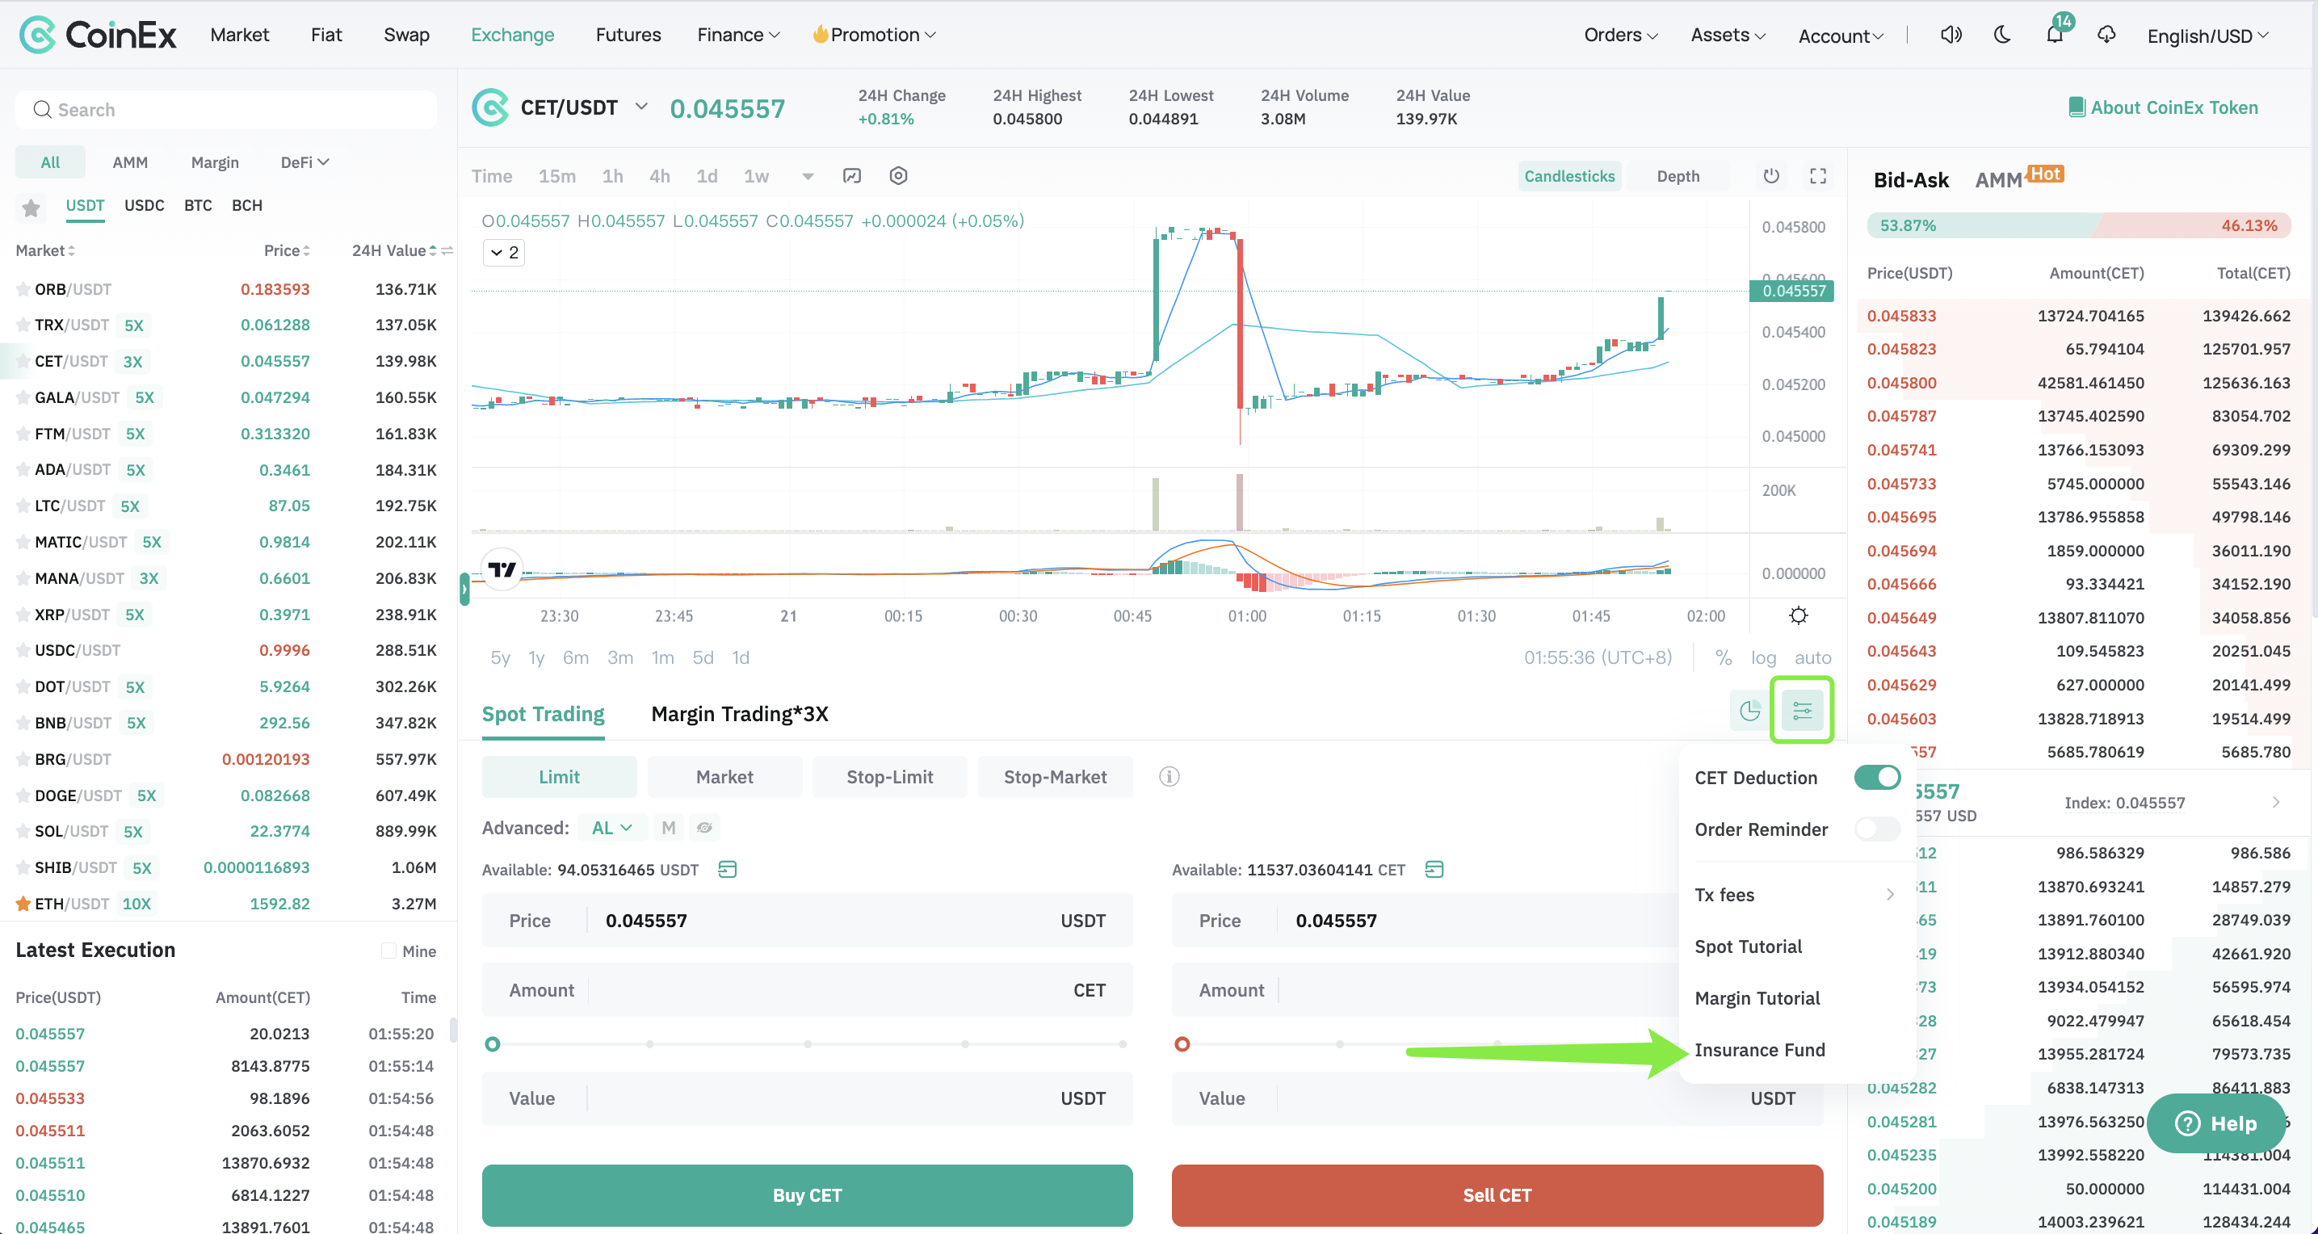Reset chart with refresh icon
Image resolution: width=2318 pixels, height=1234 pixels.
pos(1771,175)
